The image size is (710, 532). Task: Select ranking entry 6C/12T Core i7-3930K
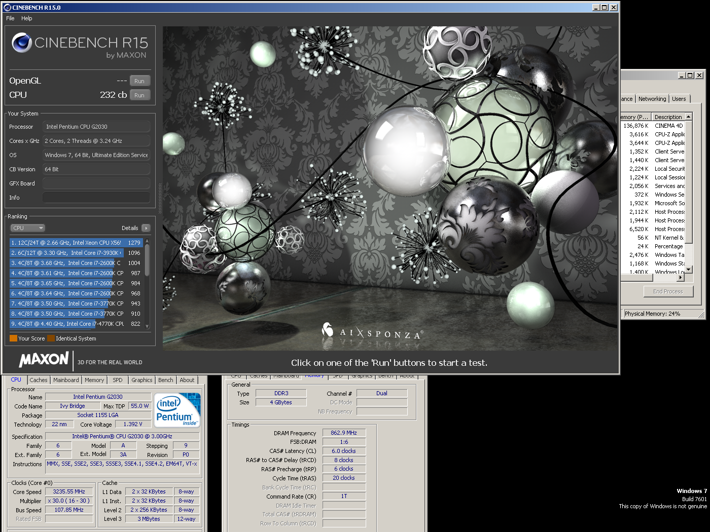pos(76,253)
